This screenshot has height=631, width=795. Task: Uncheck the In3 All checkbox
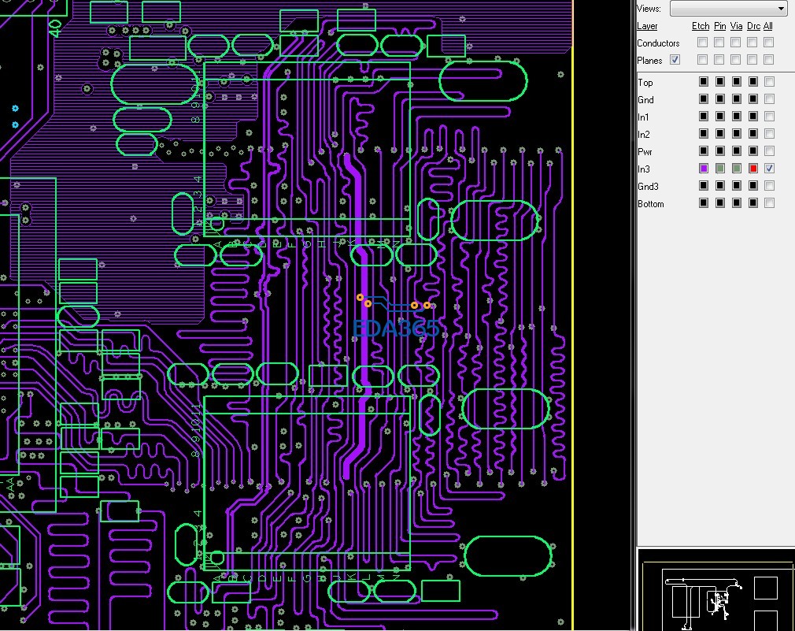pos(770,169)
